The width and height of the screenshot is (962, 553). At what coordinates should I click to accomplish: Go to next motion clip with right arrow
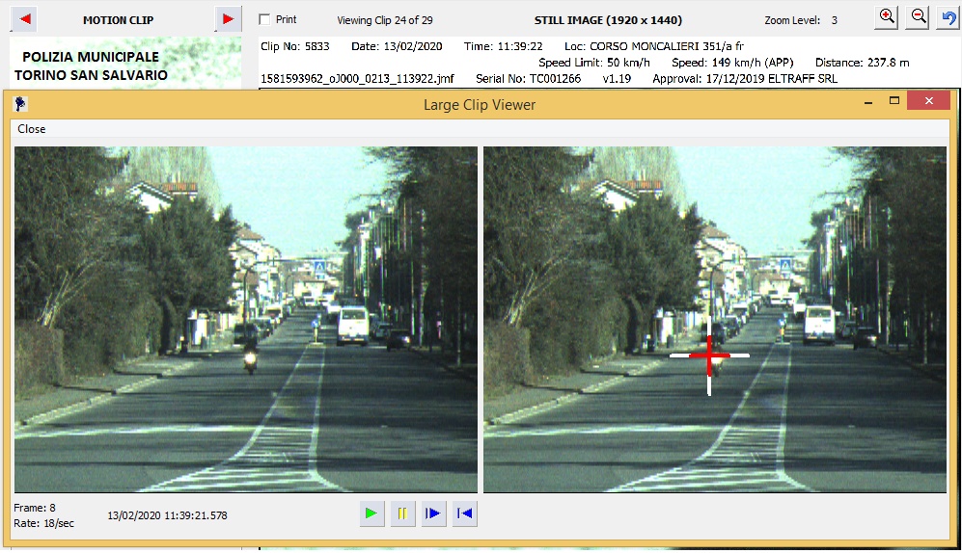pos(228,19)
